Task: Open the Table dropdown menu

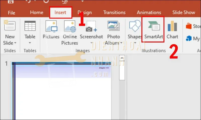Action: pos(30,43)
